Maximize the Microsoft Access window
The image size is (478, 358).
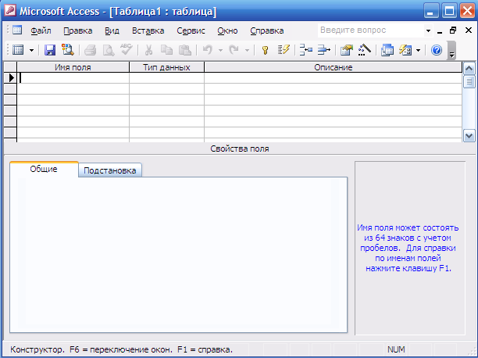(x=449, y=11)
